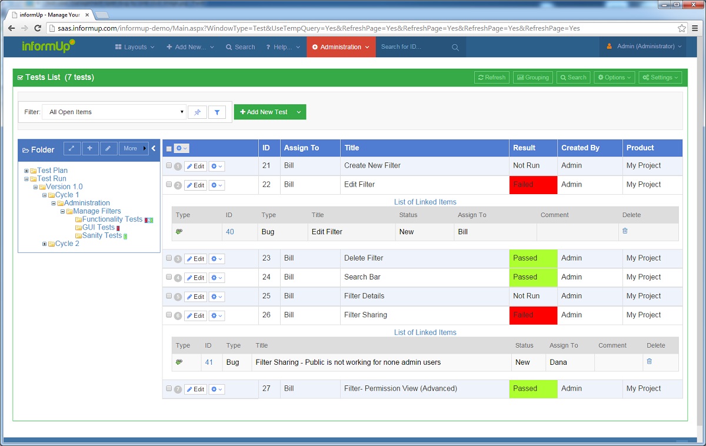Open the All Open Items filter dropdown
Screen dimensions: 706x446
coord(115,112)
